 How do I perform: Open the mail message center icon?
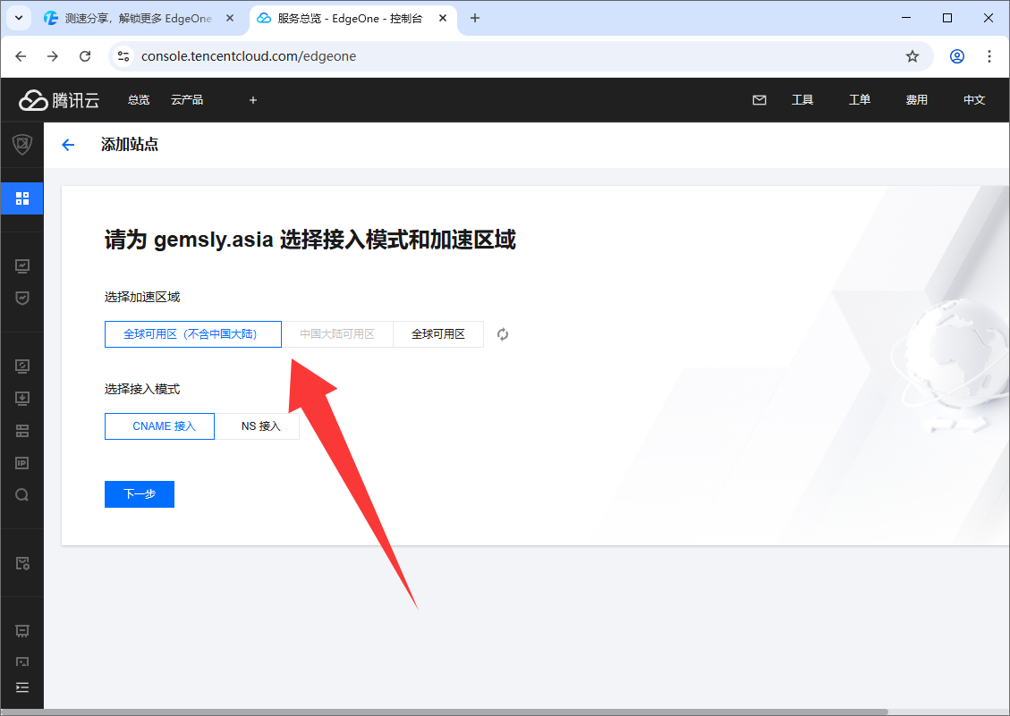pos(760,100)
